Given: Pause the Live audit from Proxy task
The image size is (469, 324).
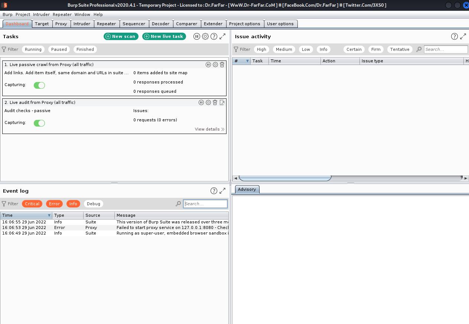Looking at the screenshot, I should 201,102.
